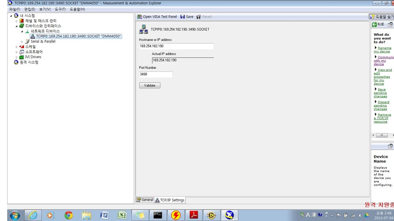The height and width of the screenshot is (221, 394).
Task: Switch to the TCP/IP Settings tab
Action: pyautogui.click(x=170, y=200)
